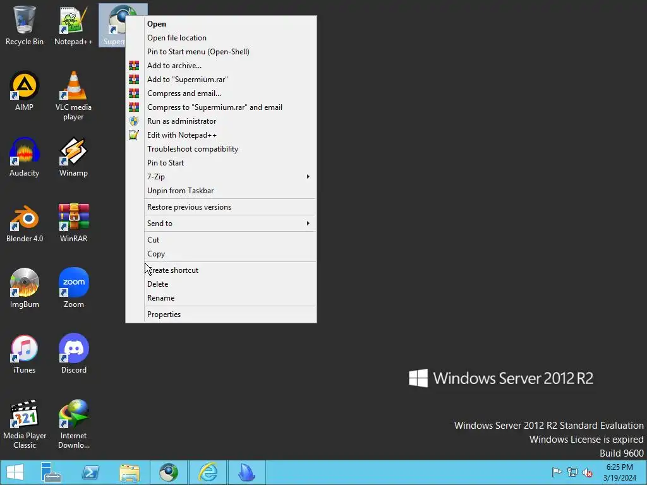Select the Media Player Classic shortcut
This screenshot has width=647, height=485.
pos(25,424)
